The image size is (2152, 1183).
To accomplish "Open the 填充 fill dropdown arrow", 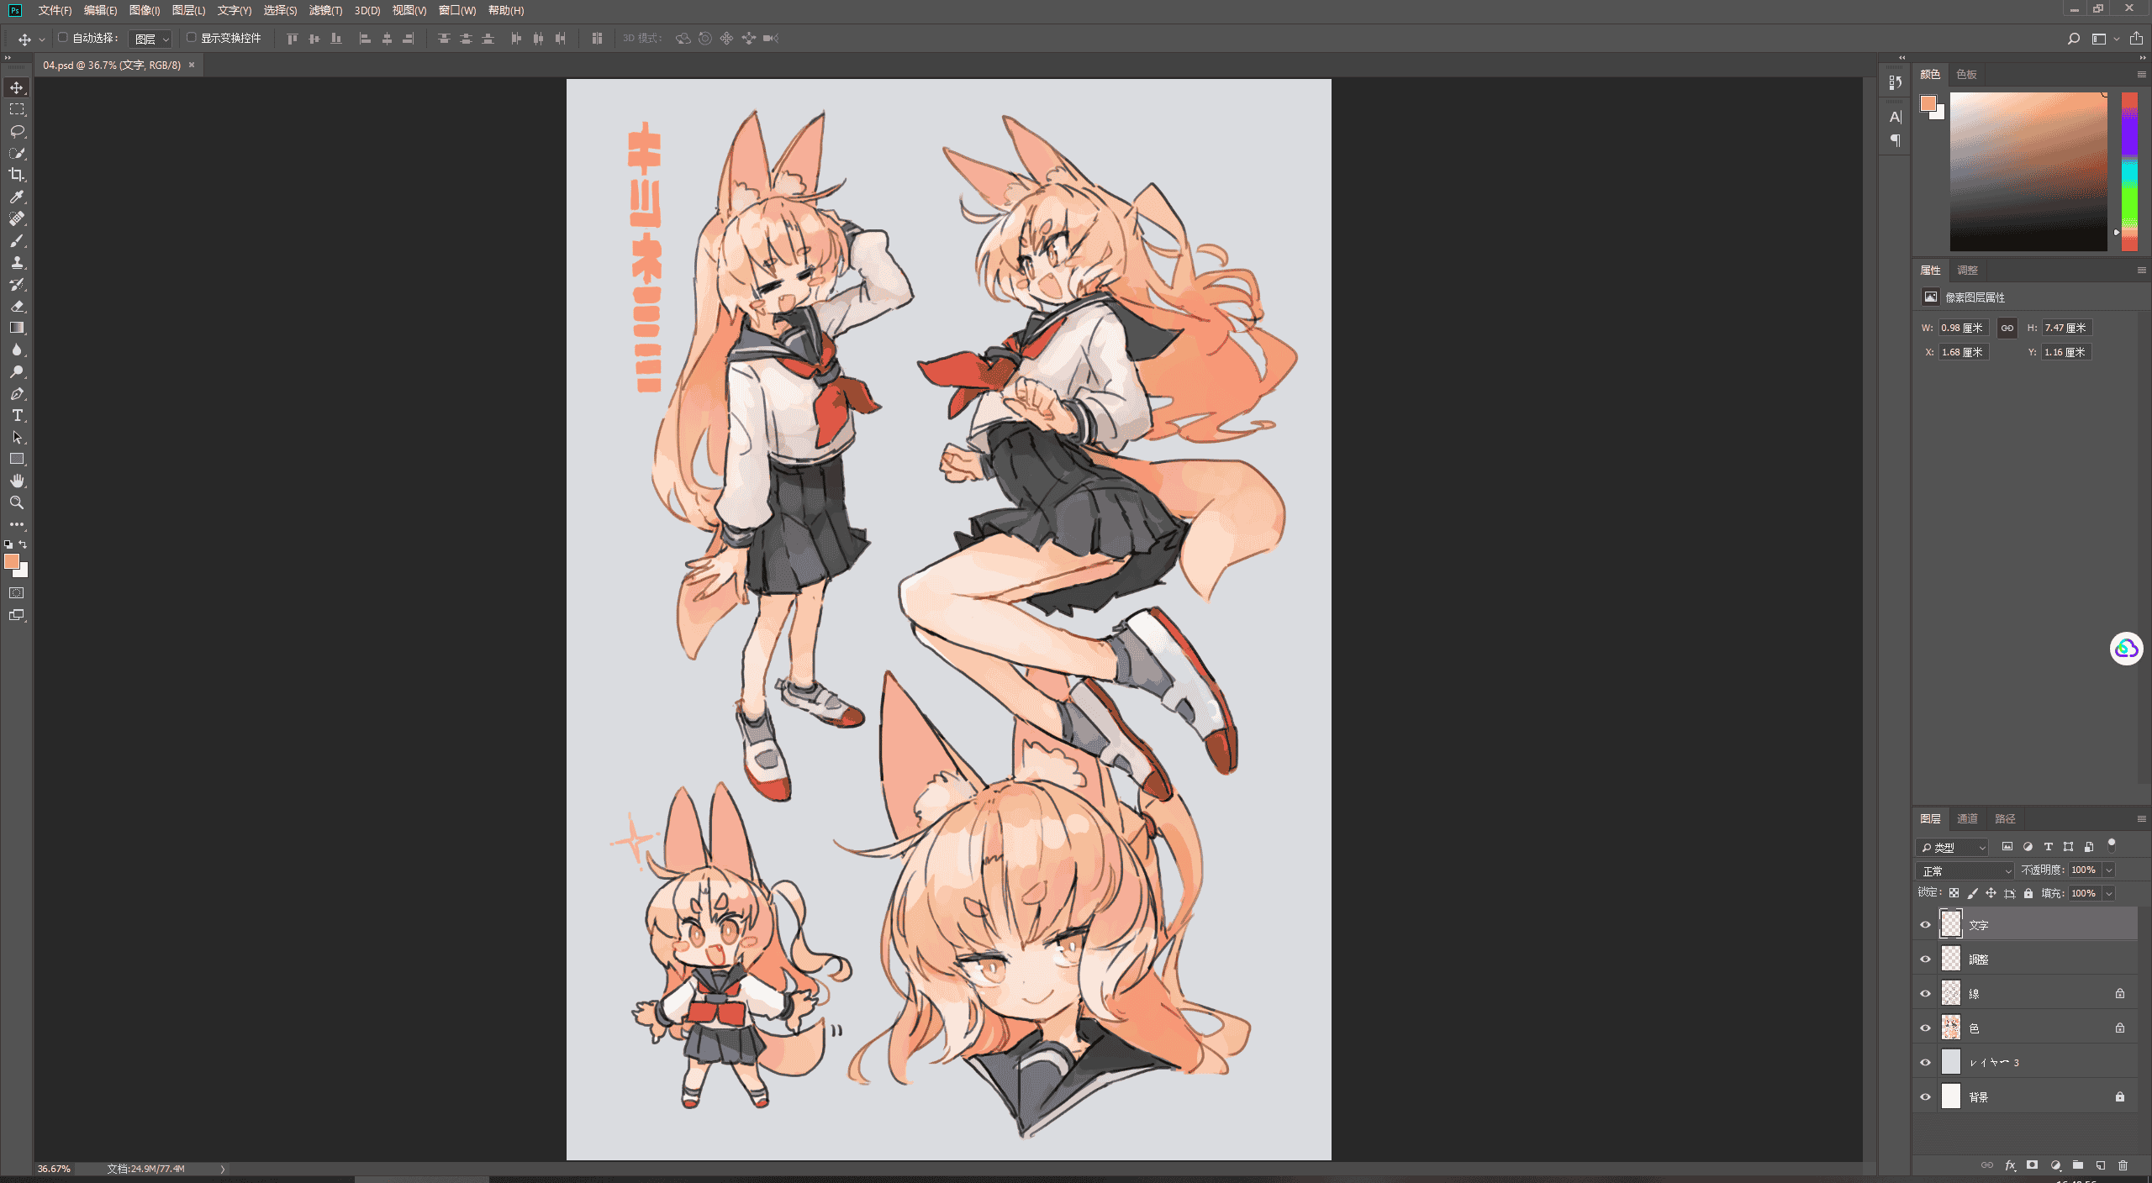I will click(2109, 893).
